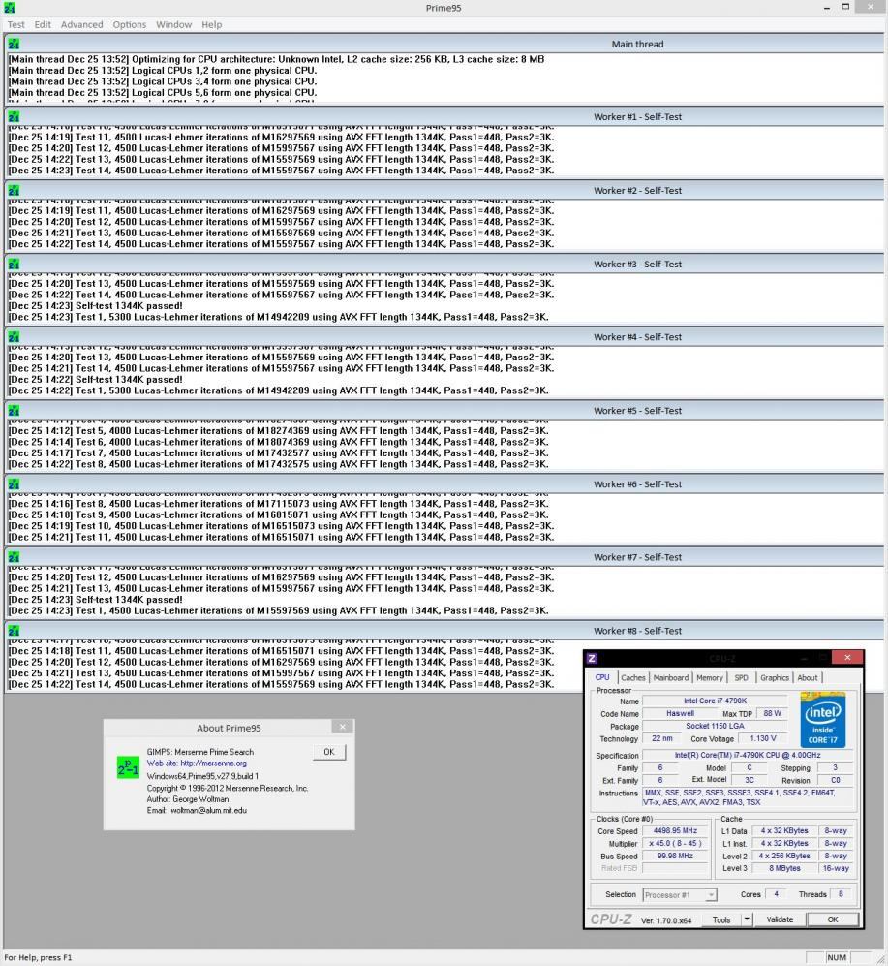
Task: Open the mersenne.org web site link
Action: (x=197, y=763)
